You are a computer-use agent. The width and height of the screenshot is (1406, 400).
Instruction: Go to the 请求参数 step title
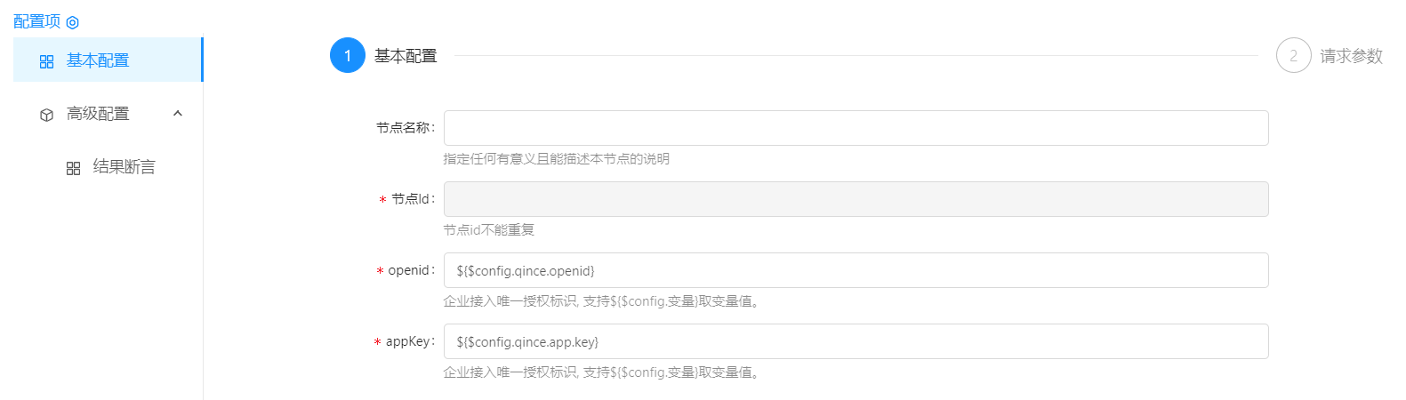[x=1351, y=56]
